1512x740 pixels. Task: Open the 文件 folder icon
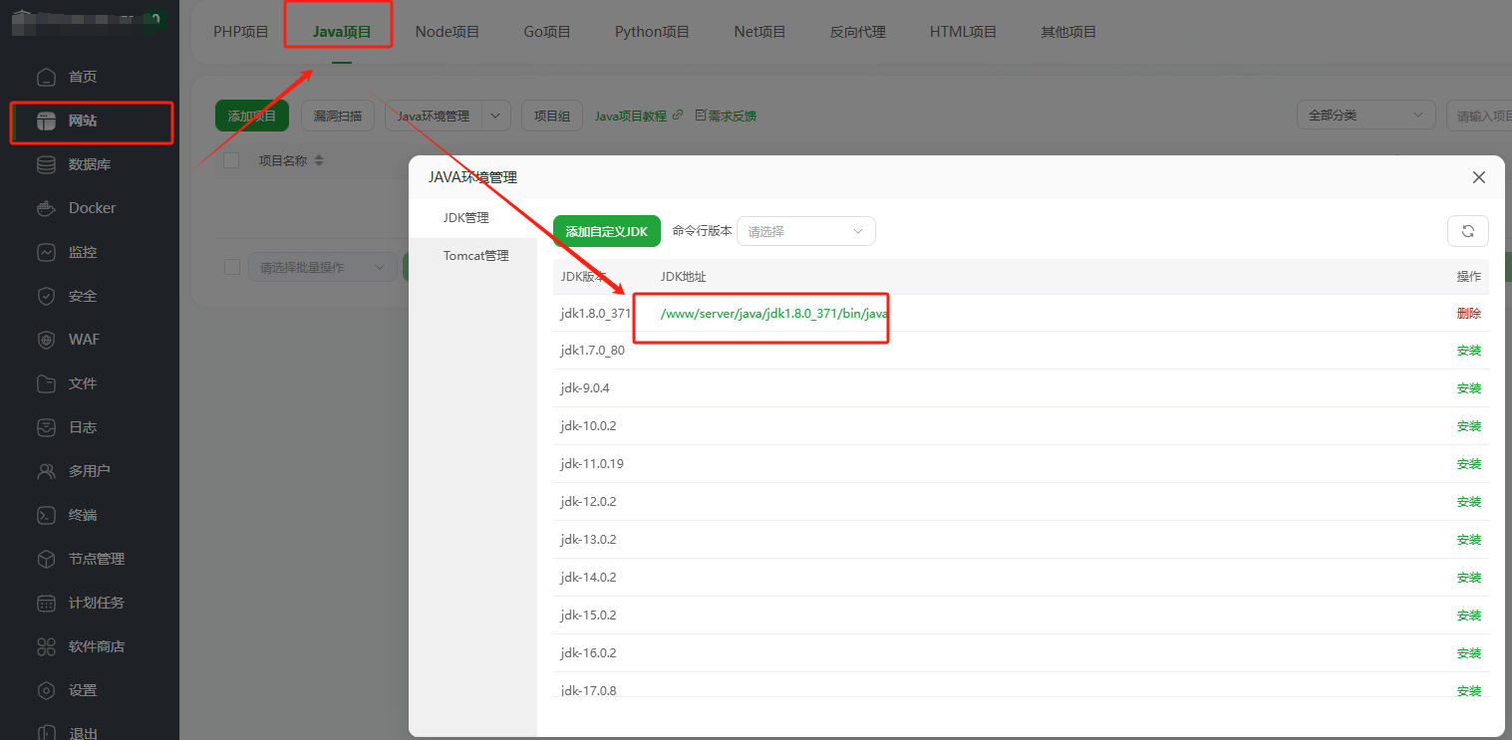pyautogui.click(x=46, y=383)
